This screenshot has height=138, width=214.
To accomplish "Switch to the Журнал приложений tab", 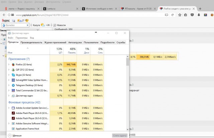I will point(55,43).
